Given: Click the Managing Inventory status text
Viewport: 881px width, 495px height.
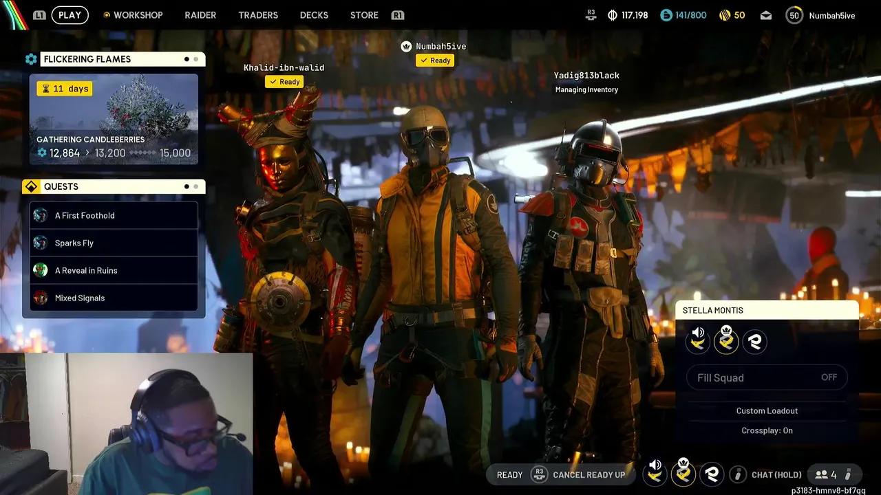Looking at the screenshot, I should coord(586,89).
